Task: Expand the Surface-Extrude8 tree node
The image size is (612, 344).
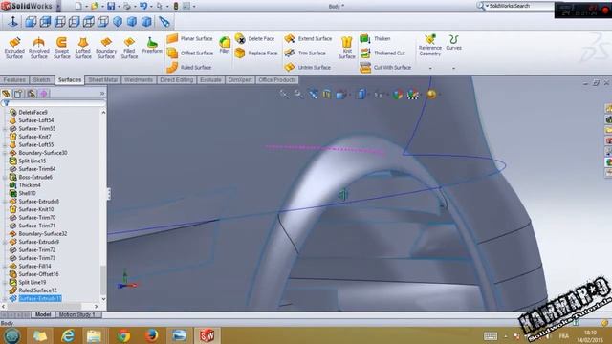Action: [5, 202]
